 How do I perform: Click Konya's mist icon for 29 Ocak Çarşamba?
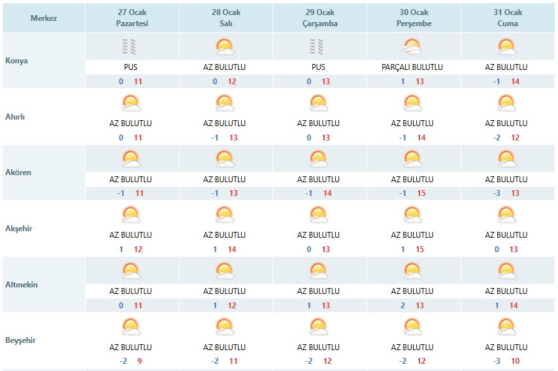tap(317, 46)
